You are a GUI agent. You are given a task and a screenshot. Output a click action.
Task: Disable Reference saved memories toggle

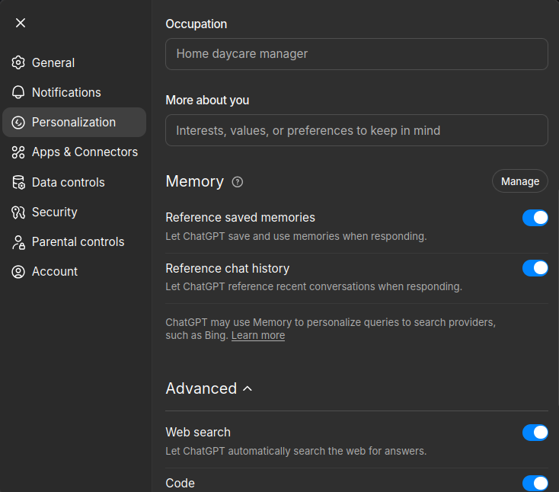(535, 219)
